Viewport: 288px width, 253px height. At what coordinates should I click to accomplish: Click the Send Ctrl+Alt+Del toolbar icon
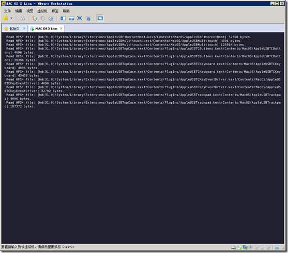22,18
